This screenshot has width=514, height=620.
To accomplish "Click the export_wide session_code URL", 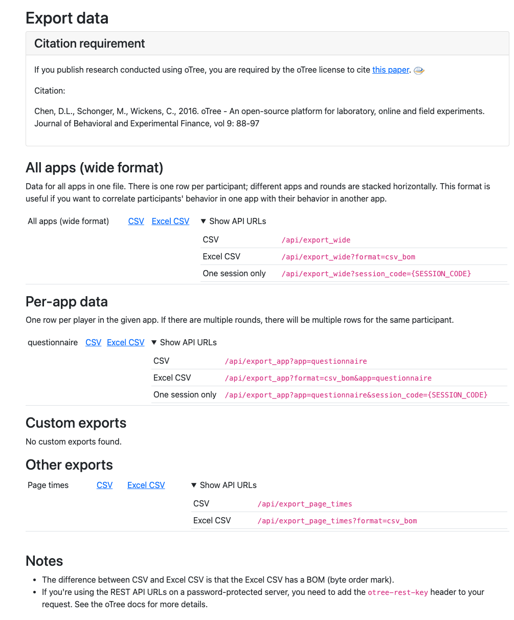I will click(376, 274).
